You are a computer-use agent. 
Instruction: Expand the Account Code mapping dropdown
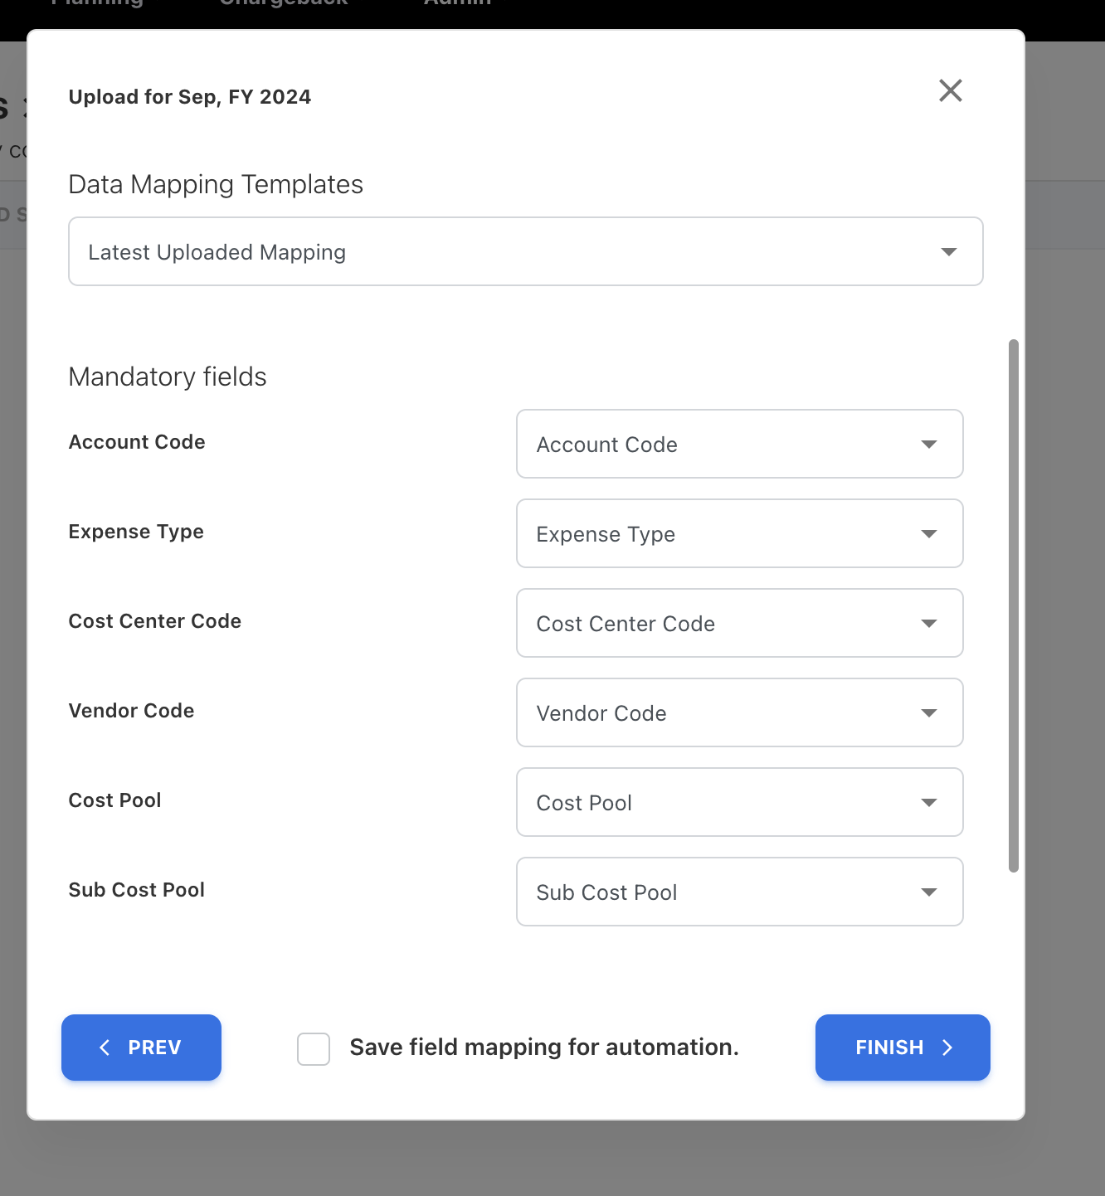[738, 444]
